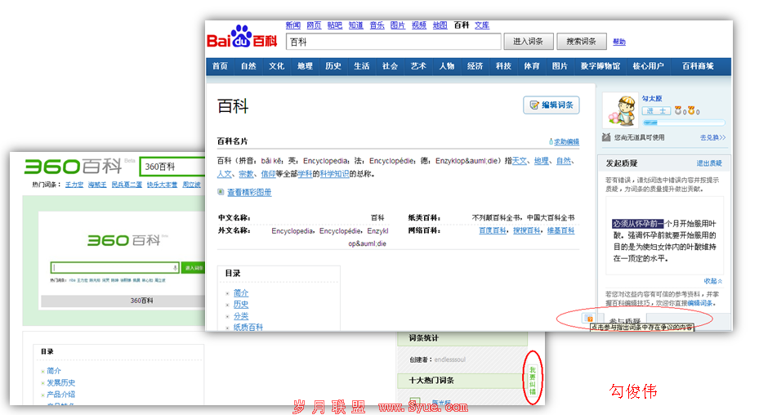759x415 pixels.
Task: Select the 社会 category tab
Action: [390, 66]
